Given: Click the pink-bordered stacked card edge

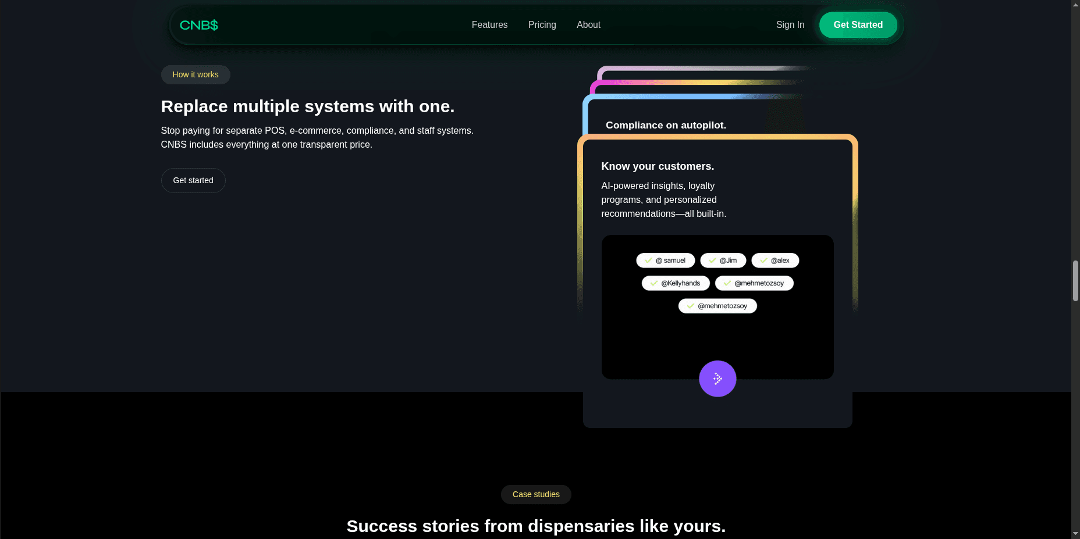Looking at the screenshot, I should tap(698, 83).
